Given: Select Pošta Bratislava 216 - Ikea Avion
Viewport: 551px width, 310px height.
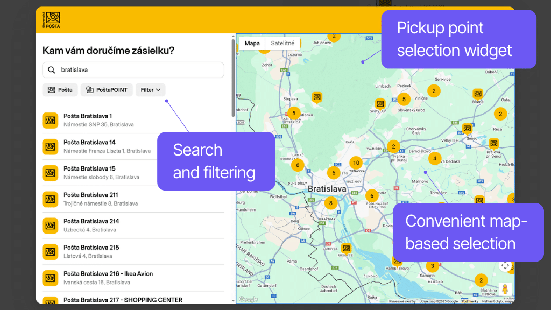Looking at the screenshot, I should tap(133, 278).
